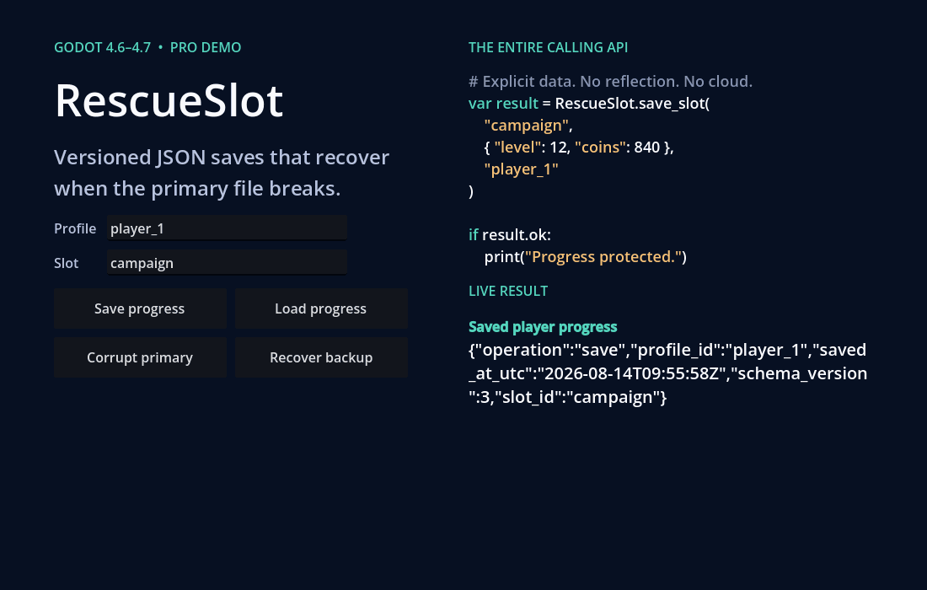Click the Load progress button
This screenshot has width=927, height=590.
pos(321,308)
